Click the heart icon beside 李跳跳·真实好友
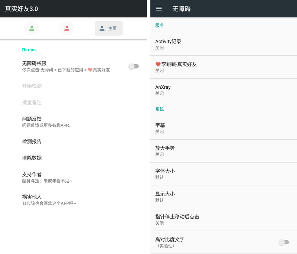The width and height of the screenshot is (297, 254). coord(158,64)
